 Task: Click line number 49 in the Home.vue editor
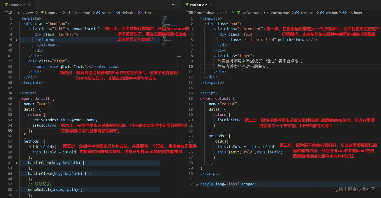10,99
